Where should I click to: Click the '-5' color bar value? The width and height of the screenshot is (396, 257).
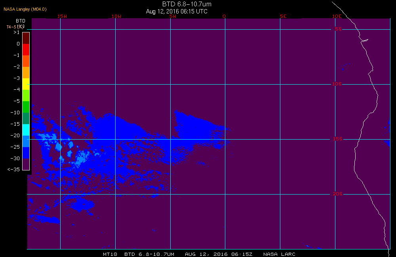16,101
